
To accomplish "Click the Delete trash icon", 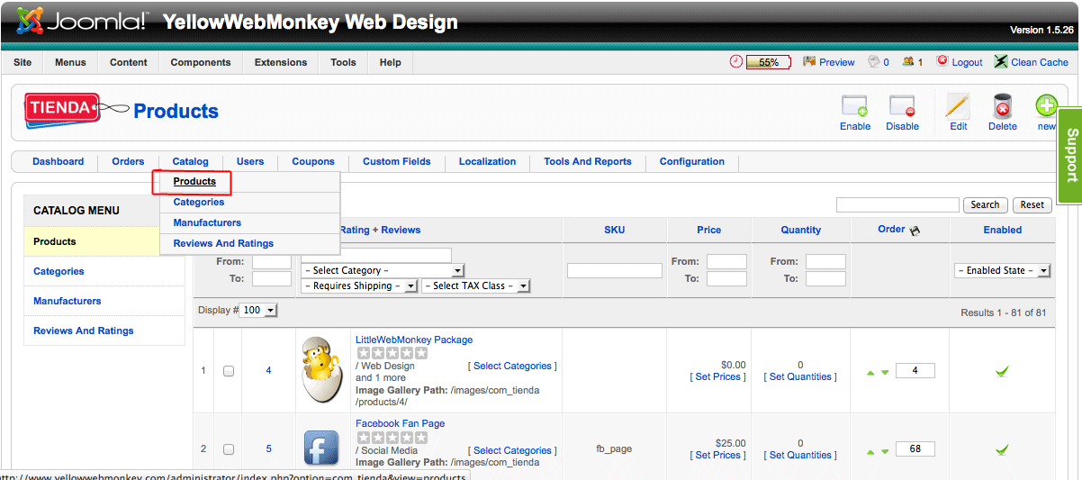I will 1002,106.
